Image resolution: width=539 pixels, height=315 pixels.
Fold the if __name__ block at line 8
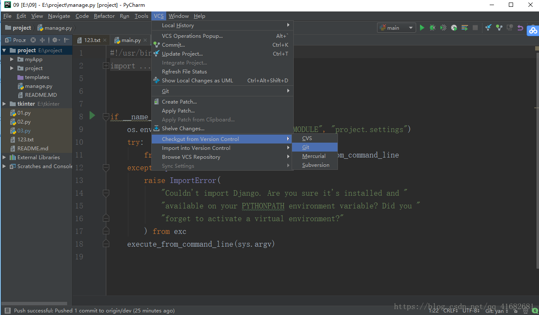(x=106, y=117)
